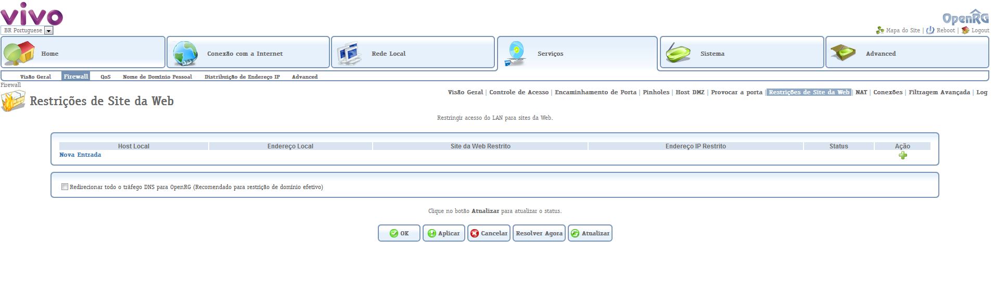The image size is (994, 289).
Task: Open the Advanced services subtab
Action: pos(304,77)
